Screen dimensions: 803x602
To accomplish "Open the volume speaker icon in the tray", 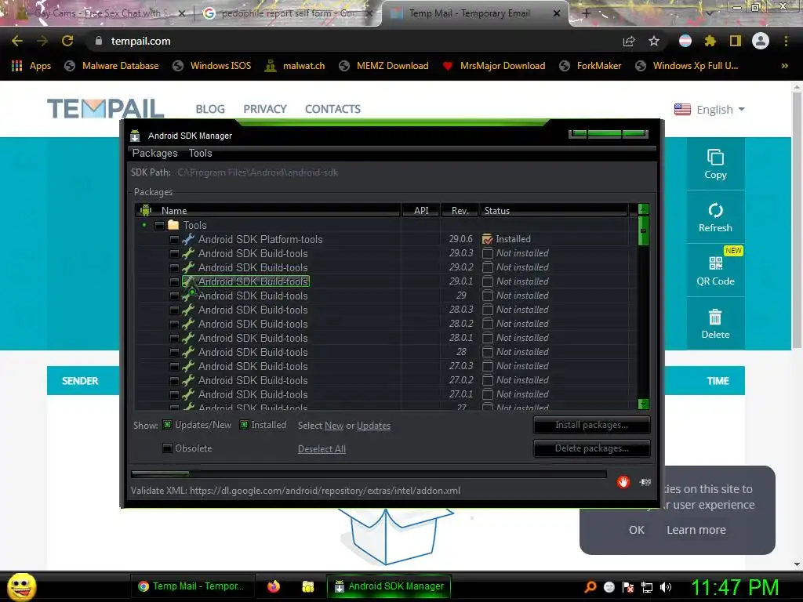I will coord(666,587).
